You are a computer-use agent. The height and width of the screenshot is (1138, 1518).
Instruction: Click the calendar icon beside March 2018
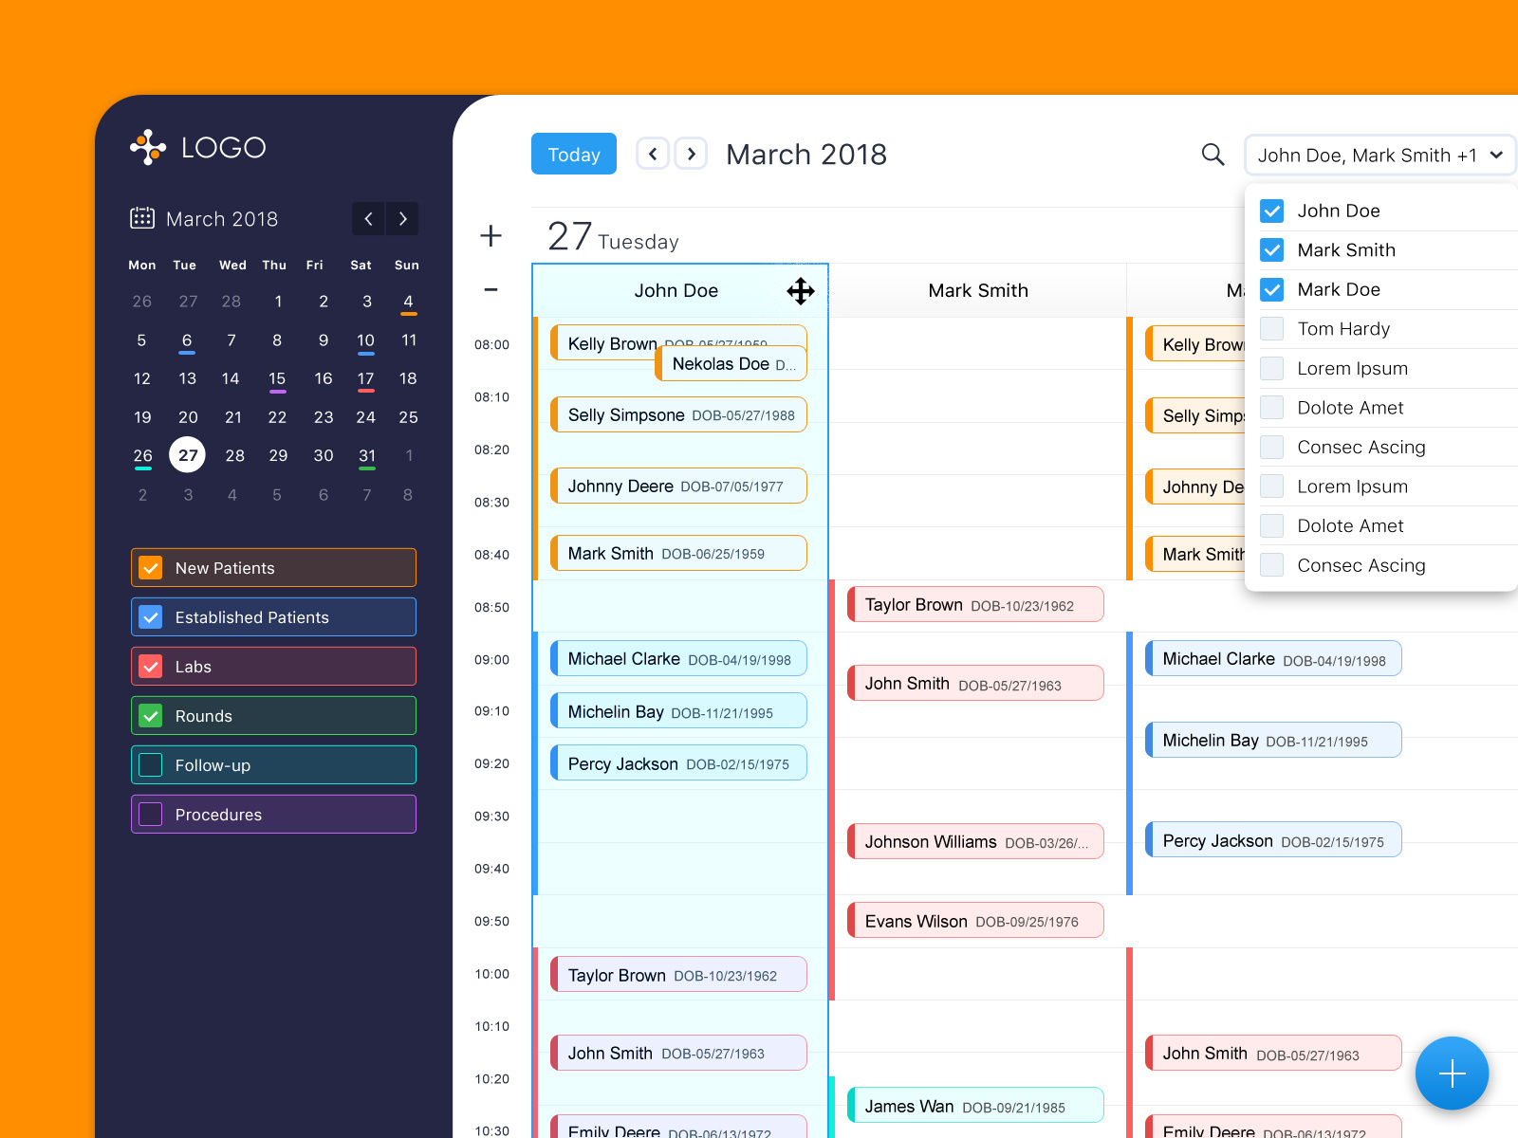[x=141, y=217]
